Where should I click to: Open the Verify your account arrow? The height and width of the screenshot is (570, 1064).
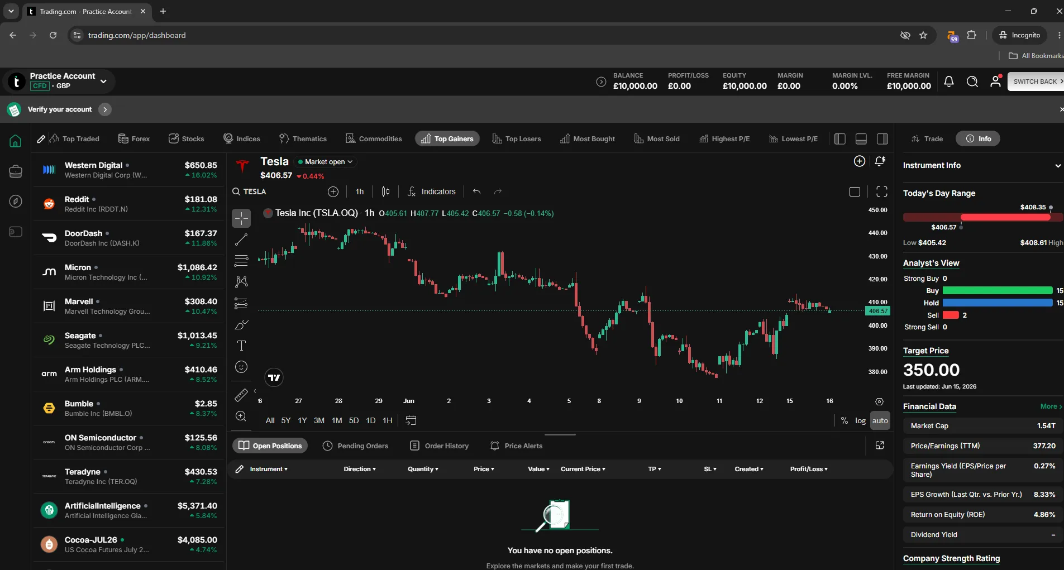coord(105,109)
